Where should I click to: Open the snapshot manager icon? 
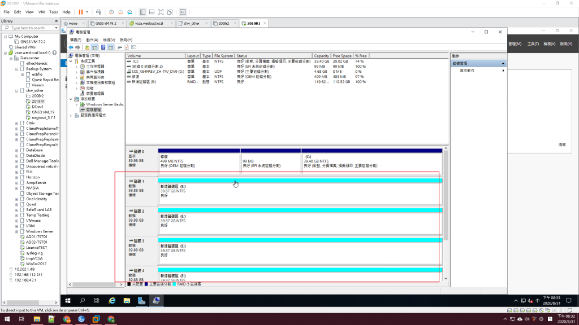pyautogui.click(x=129, y=12)
